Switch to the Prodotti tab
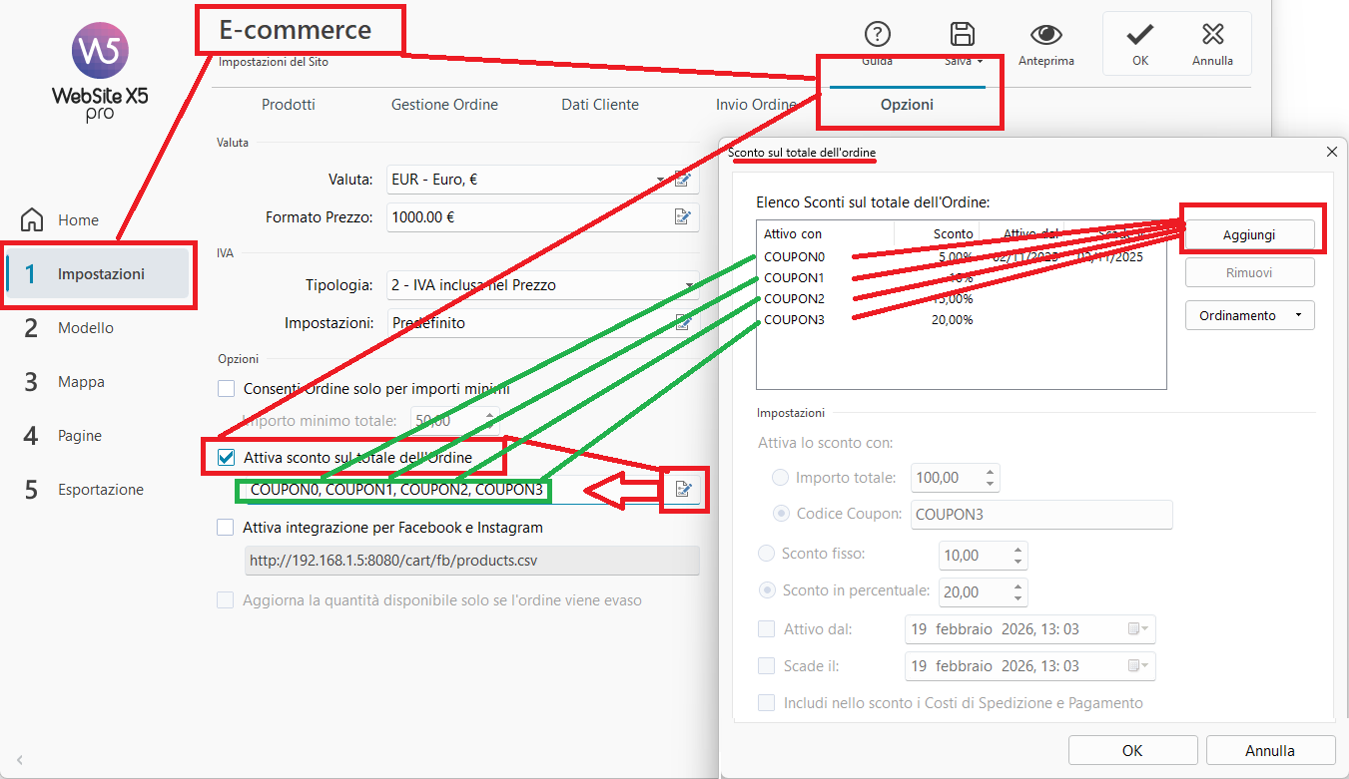Viewport: 1349px width, 779px height. 289,105
